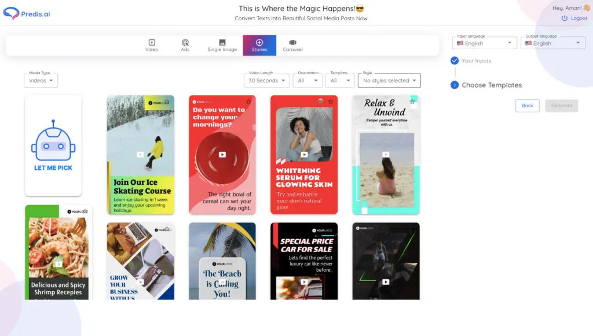This screenshot has width=593, height=336.
Task: Click the Single Image picture icon
Action: 222,42
